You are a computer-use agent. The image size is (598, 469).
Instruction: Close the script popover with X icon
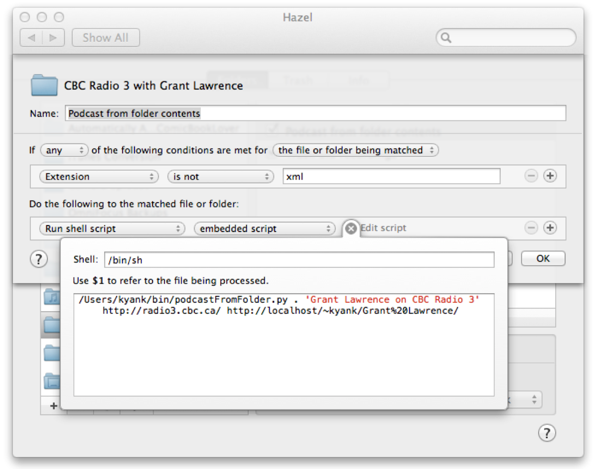[x=351, y=229]
